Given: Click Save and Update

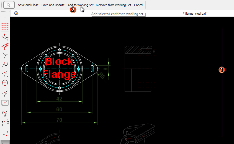Looking at the screenshot, I should tap(53, 5).
